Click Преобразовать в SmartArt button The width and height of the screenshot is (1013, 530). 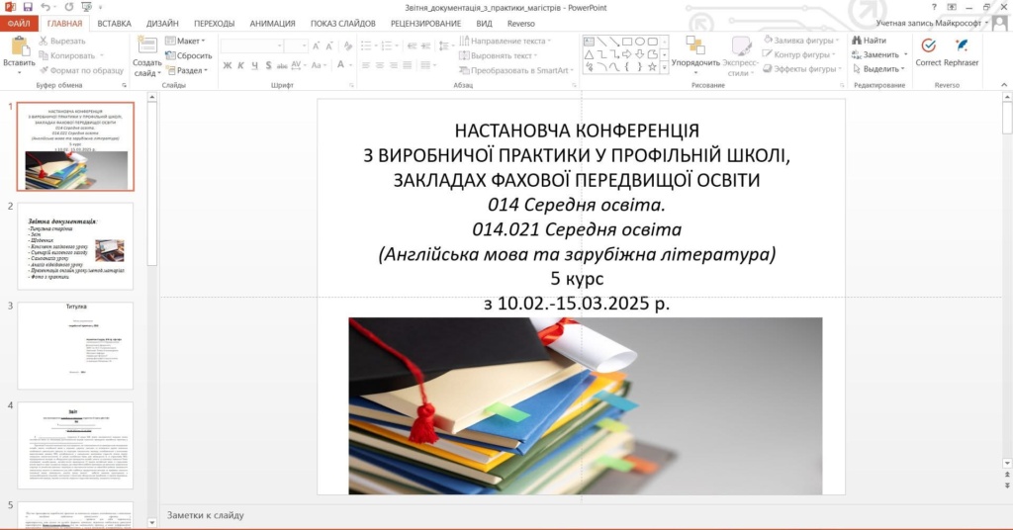[x=515, y=70]
